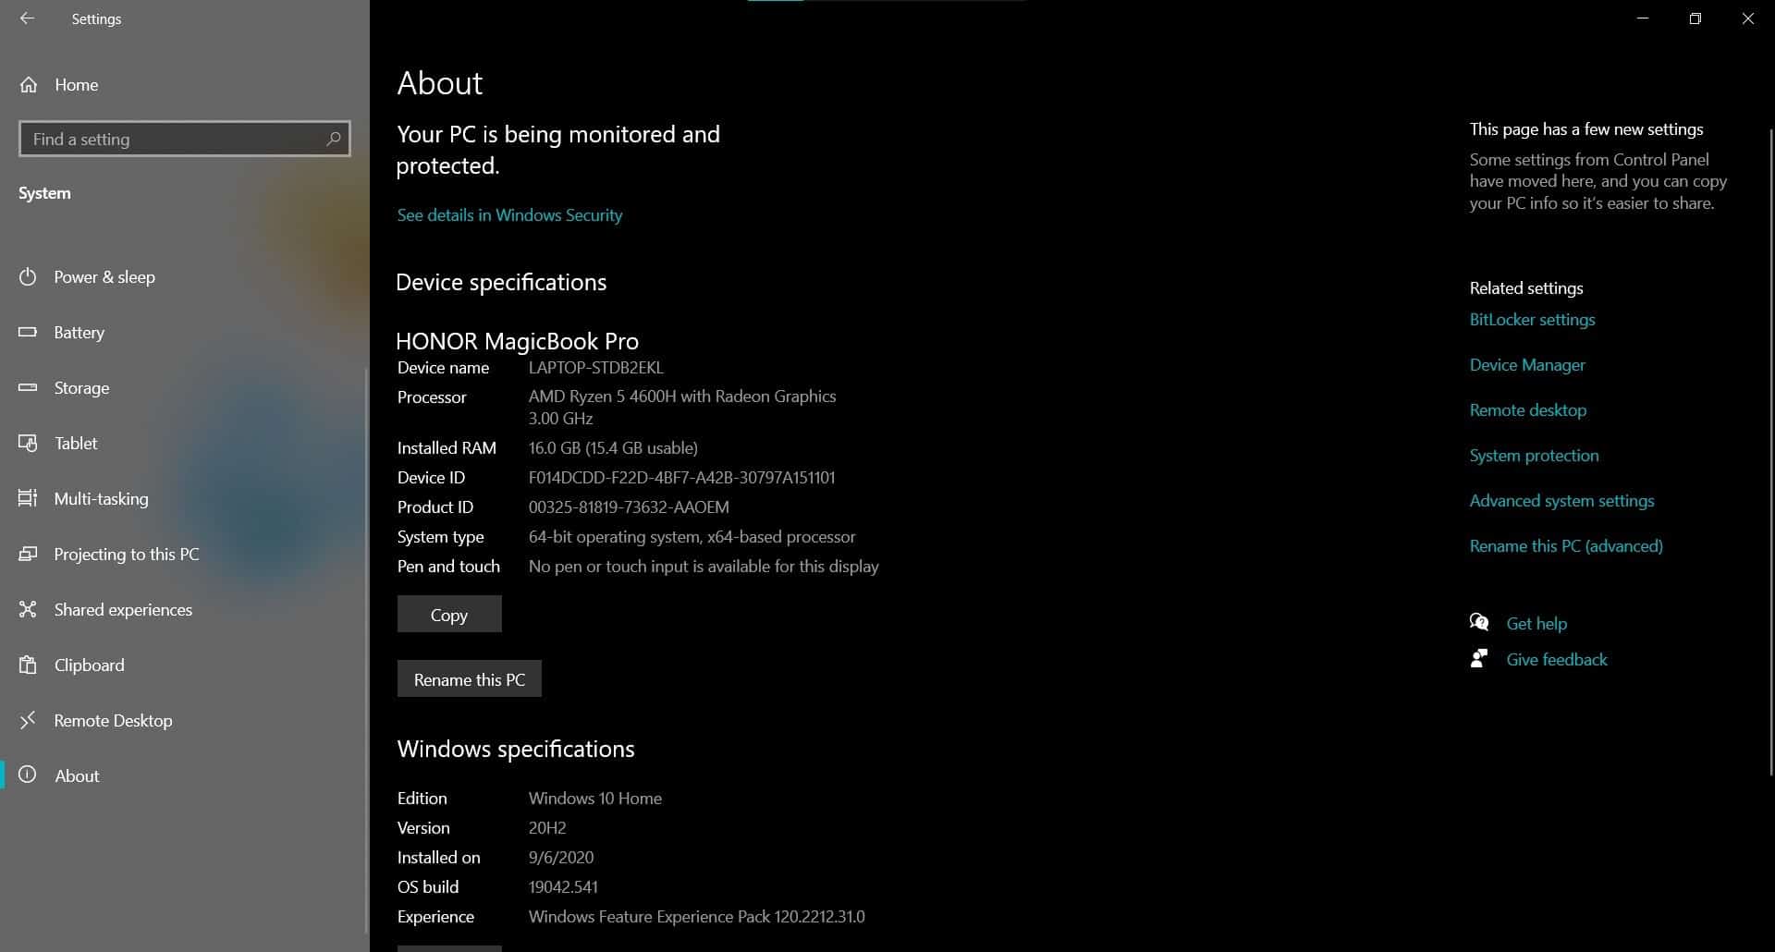The width and height of the screenshot is (1775, 952).
Task: Go to Projecting to this PC
Action: coord(127,554)
